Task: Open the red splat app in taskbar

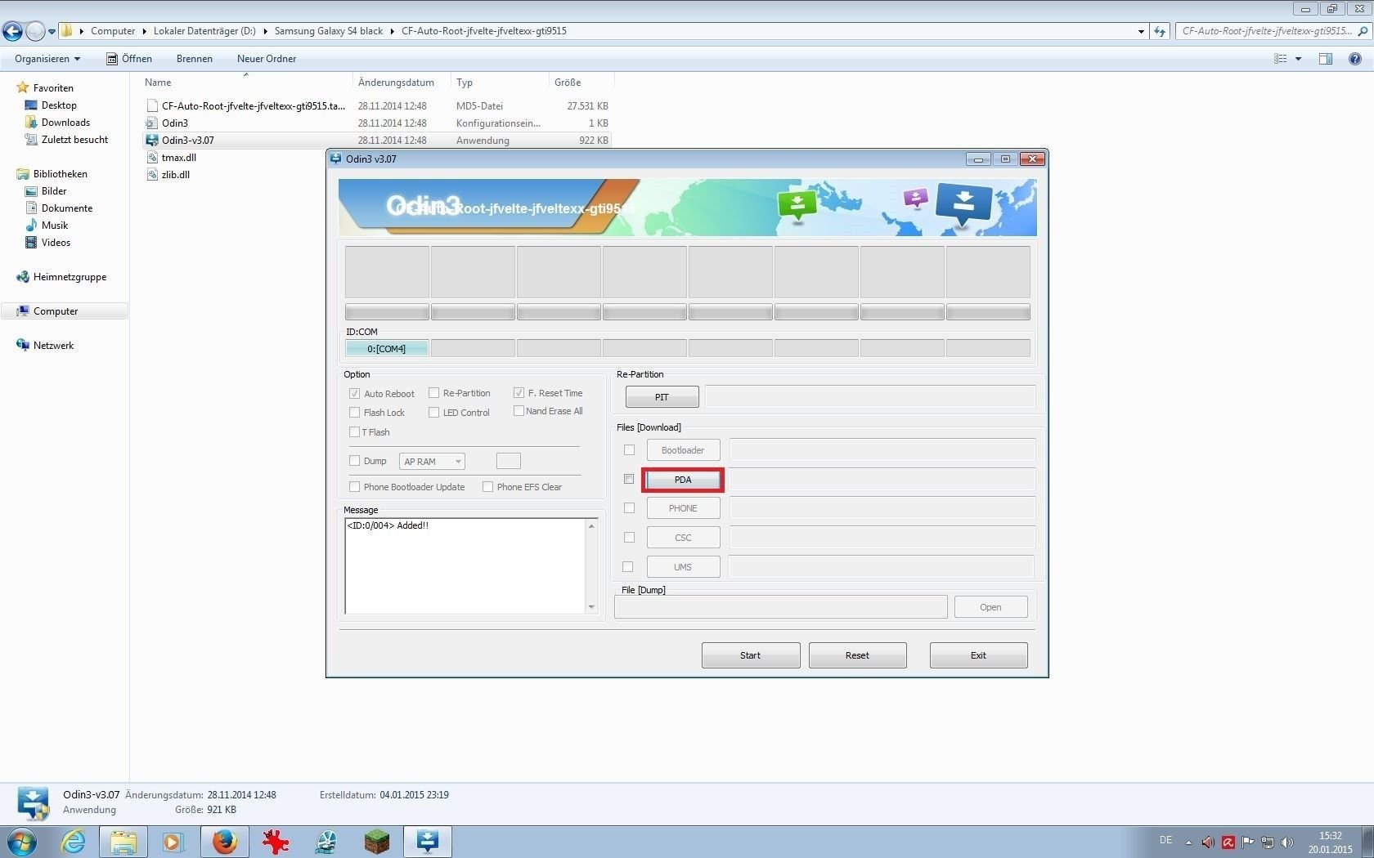Action: click(275, 842)
